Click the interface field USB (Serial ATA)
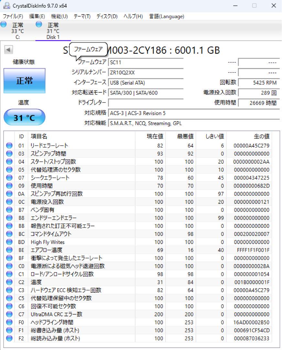This screenshot has width=282, height=350. point(146,83)
